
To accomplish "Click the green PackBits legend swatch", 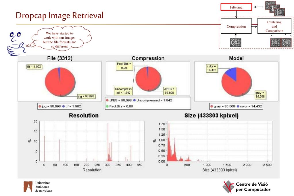I will 107,106.
